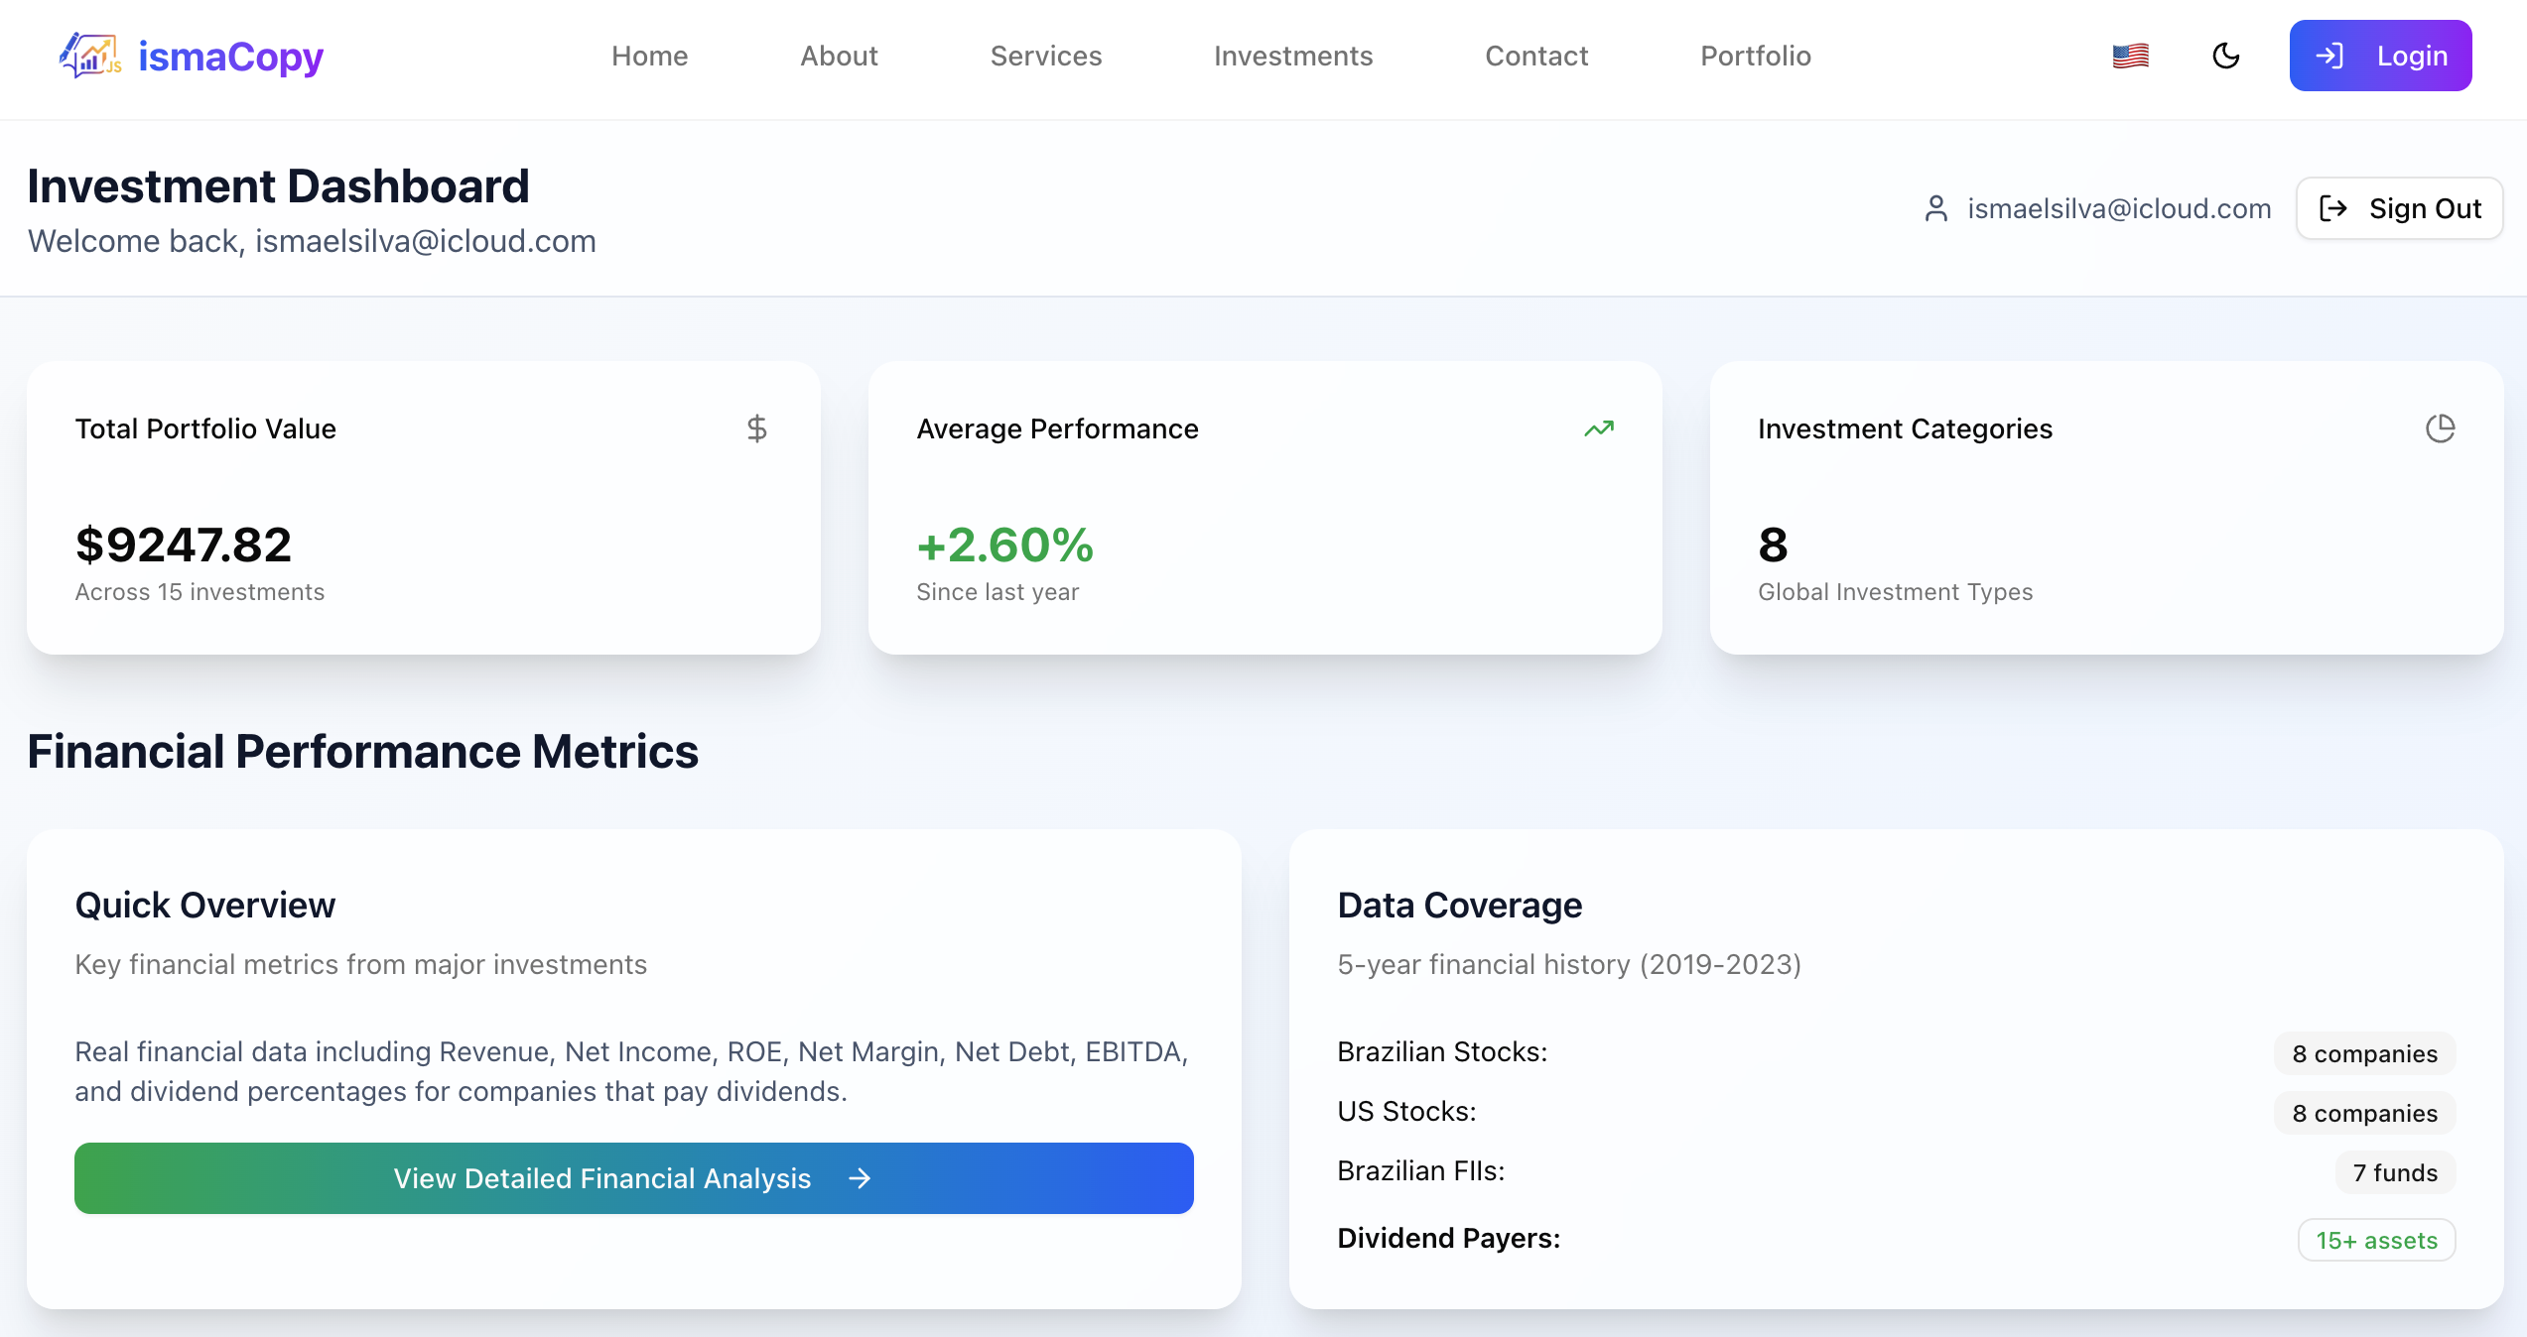Click the 15+ assets badge
The image size is (2527, 1337).
[x=2376, y=1240]
